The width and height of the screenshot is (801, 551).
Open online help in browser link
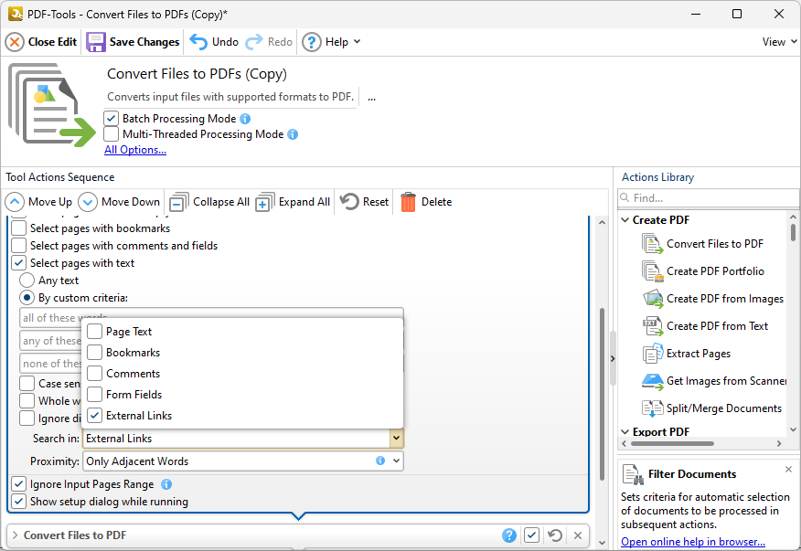(693, 541)
